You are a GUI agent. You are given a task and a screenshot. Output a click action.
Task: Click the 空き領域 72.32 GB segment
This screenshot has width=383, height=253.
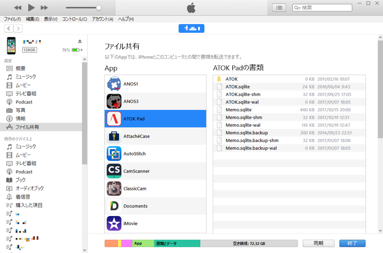pos(249,244)
